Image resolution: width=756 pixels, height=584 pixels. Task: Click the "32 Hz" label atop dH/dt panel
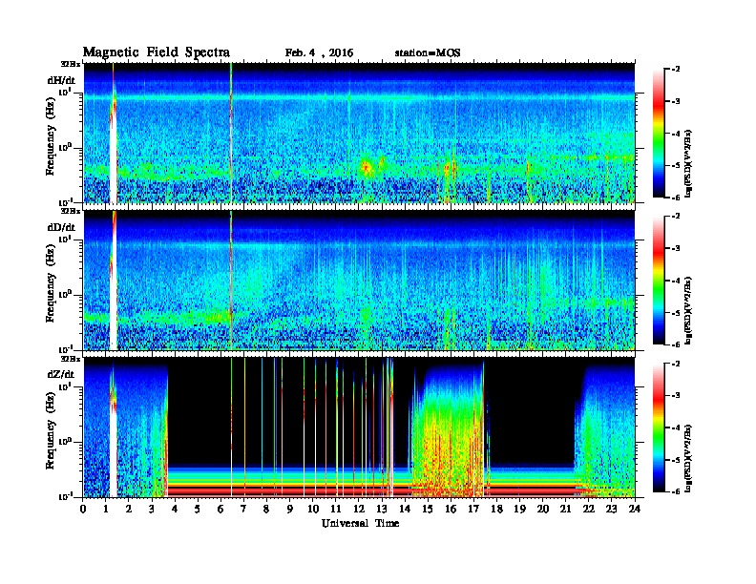(70, 64)
